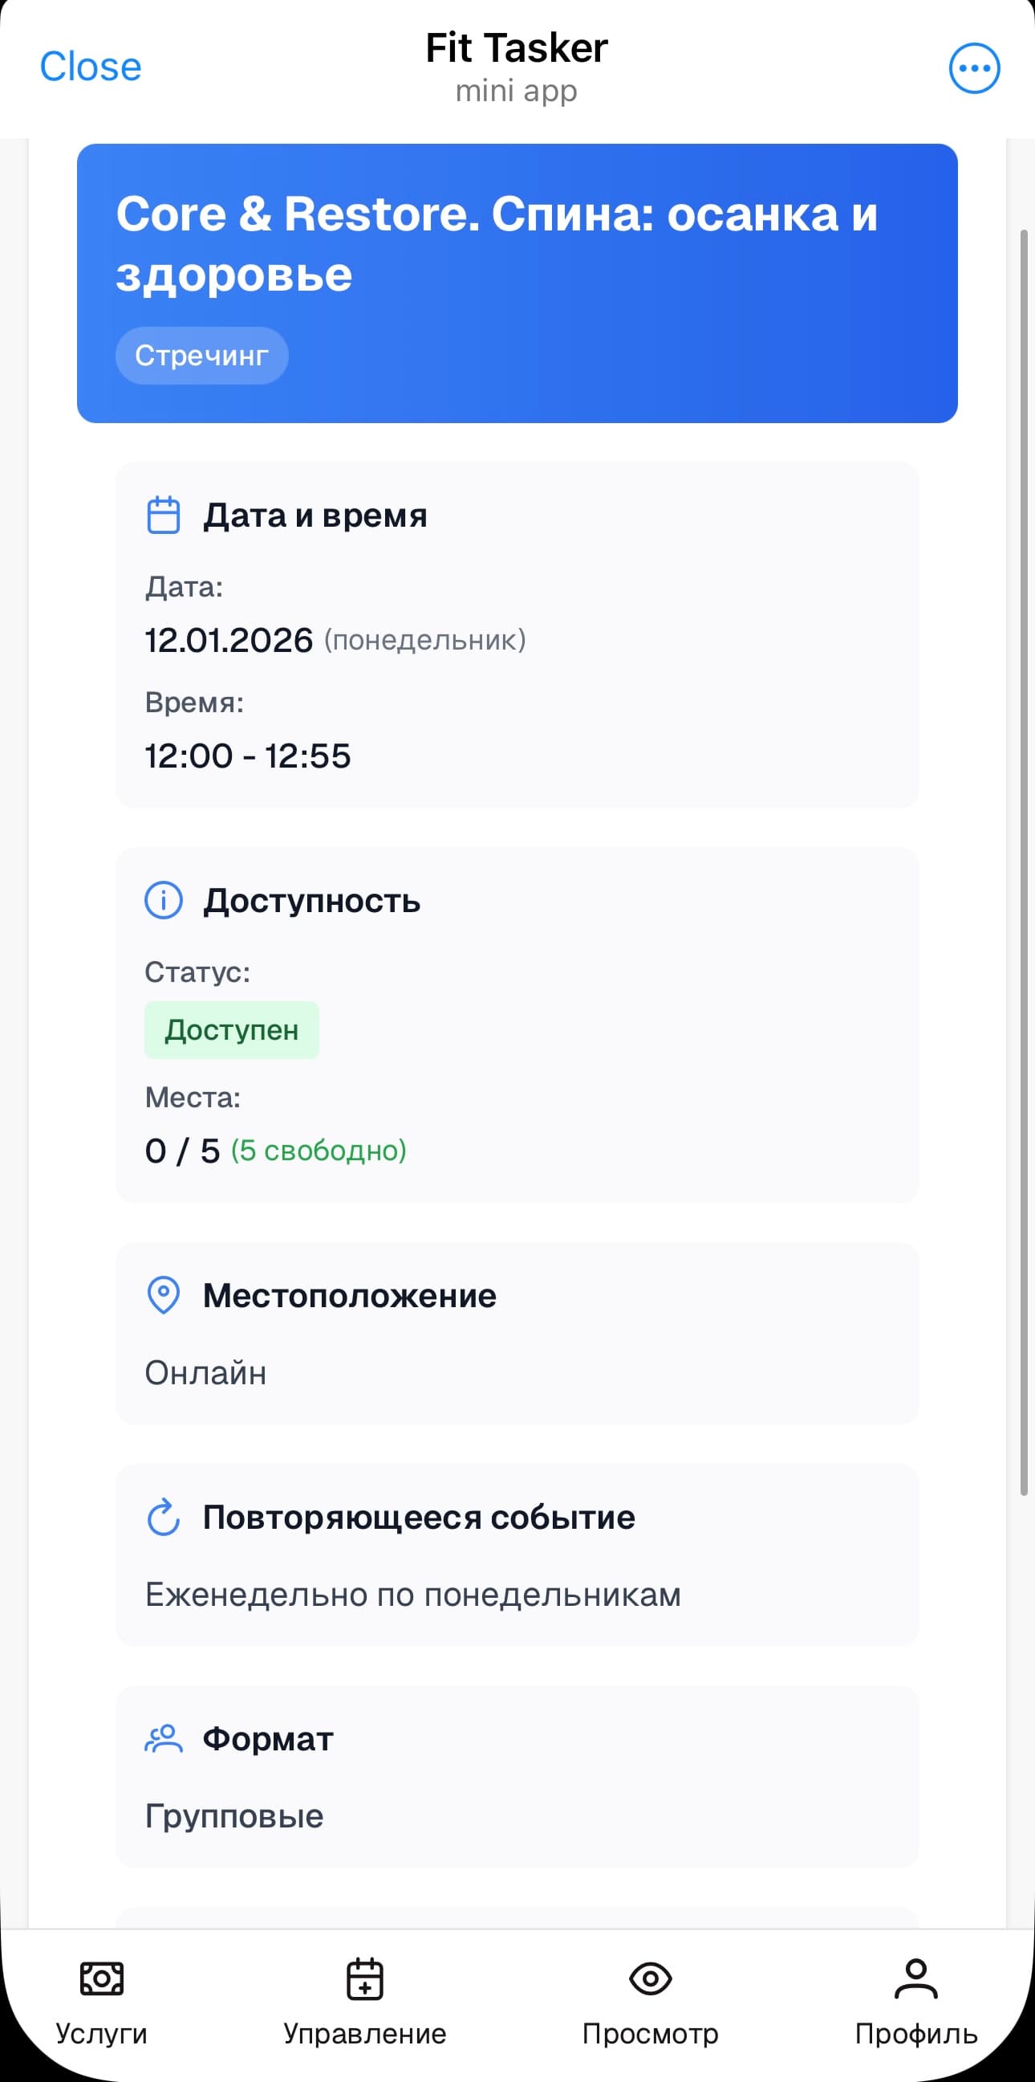Open Услуги in the bottom navigation
Screen dimensions: 1035x2082
point(99,2003)
